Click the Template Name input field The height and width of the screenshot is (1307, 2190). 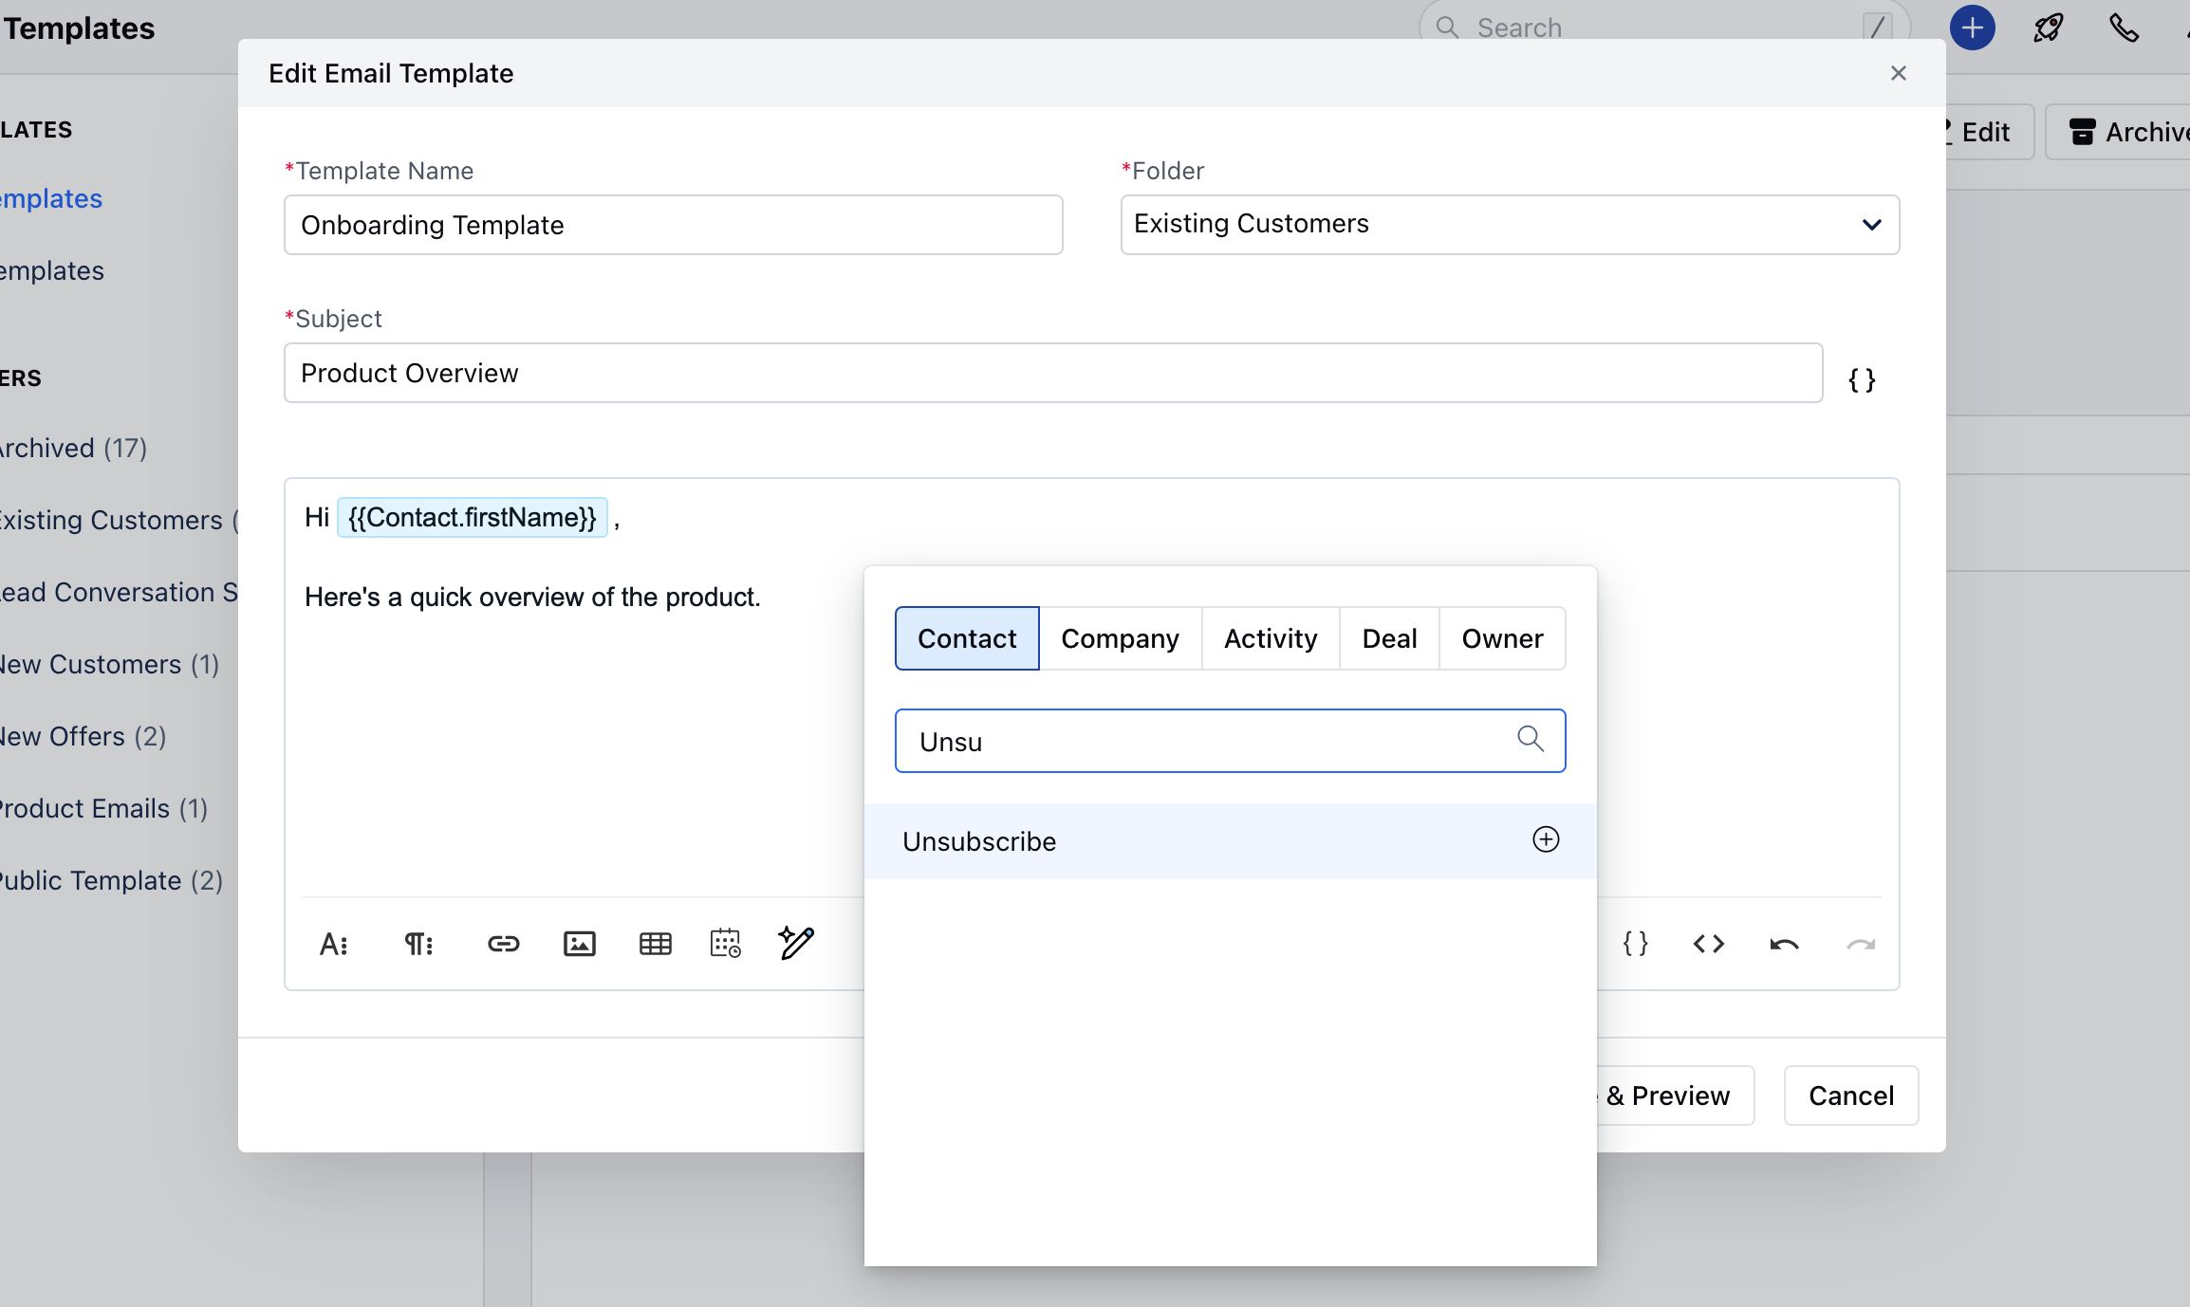coord(673,225)
